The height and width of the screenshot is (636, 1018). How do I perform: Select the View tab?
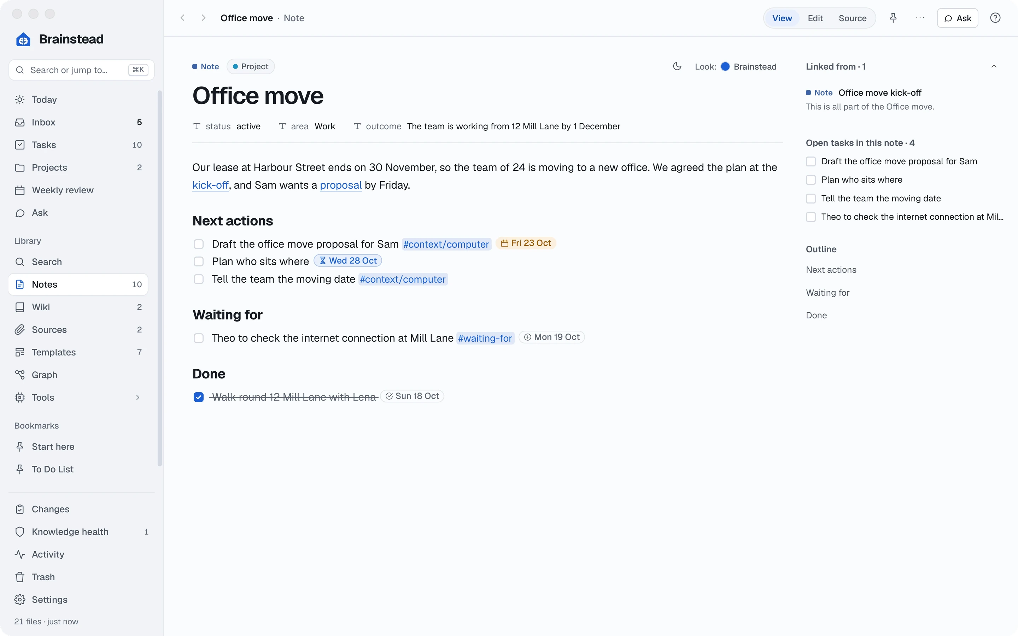782,18
